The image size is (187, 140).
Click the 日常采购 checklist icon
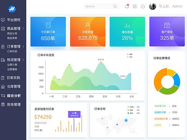pos(3,78)
